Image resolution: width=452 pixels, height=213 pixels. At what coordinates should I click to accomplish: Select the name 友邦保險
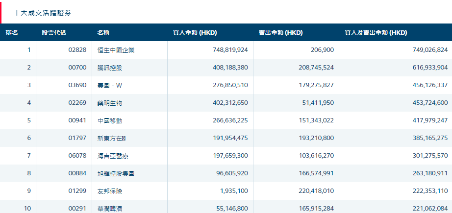click(110, 191)
